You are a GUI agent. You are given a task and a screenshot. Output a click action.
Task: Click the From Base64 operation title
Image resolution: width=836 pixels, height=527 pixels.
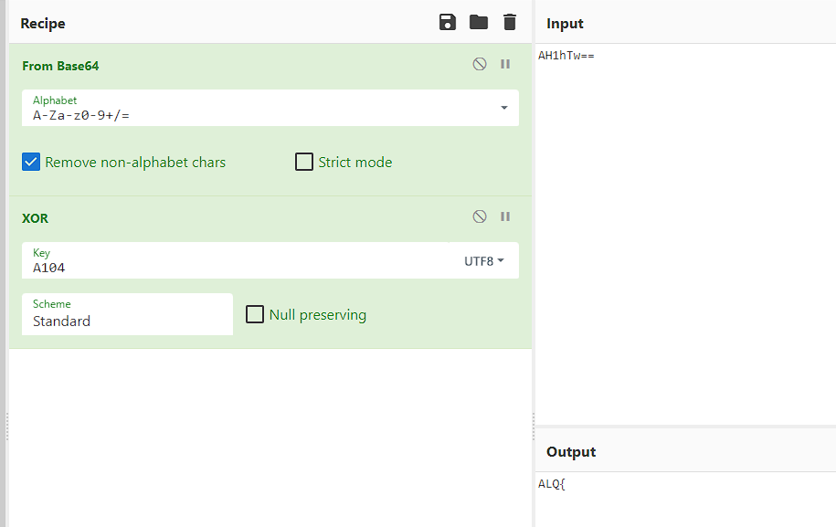click(x=60, y=66)
